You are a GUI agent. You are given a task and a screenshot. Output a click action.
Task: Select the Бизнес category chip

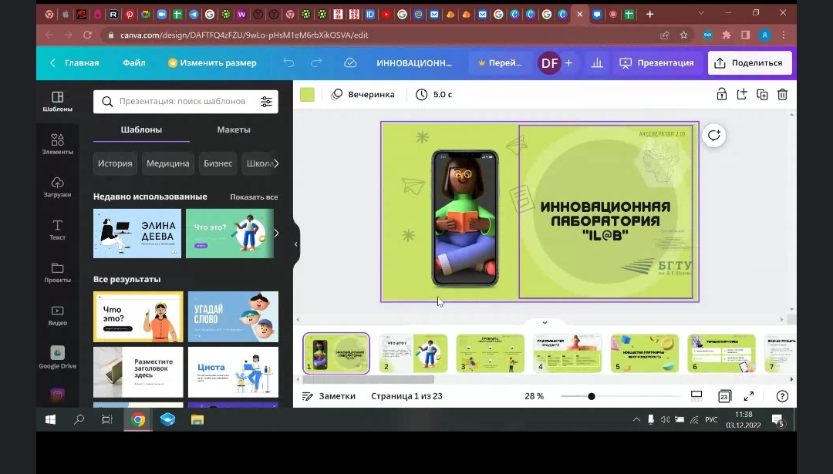tap(218, 163)
